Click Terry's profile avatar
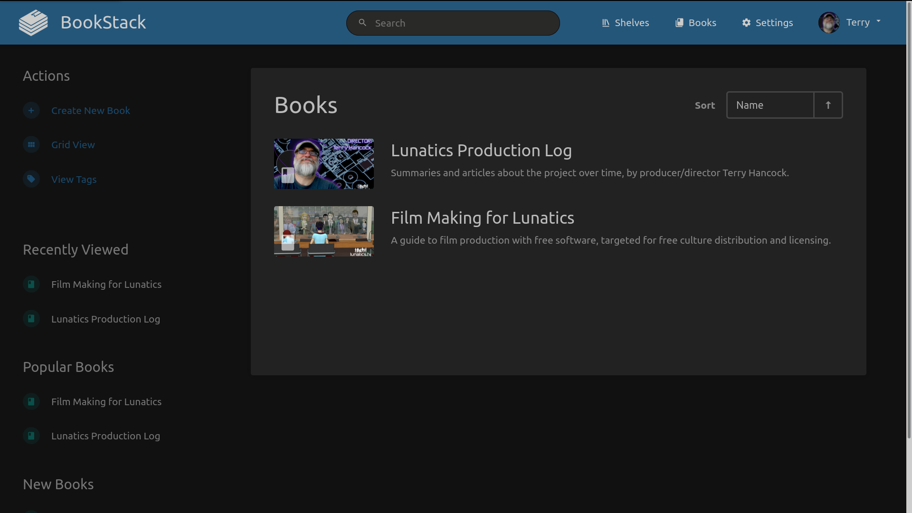 coord(829,23)
